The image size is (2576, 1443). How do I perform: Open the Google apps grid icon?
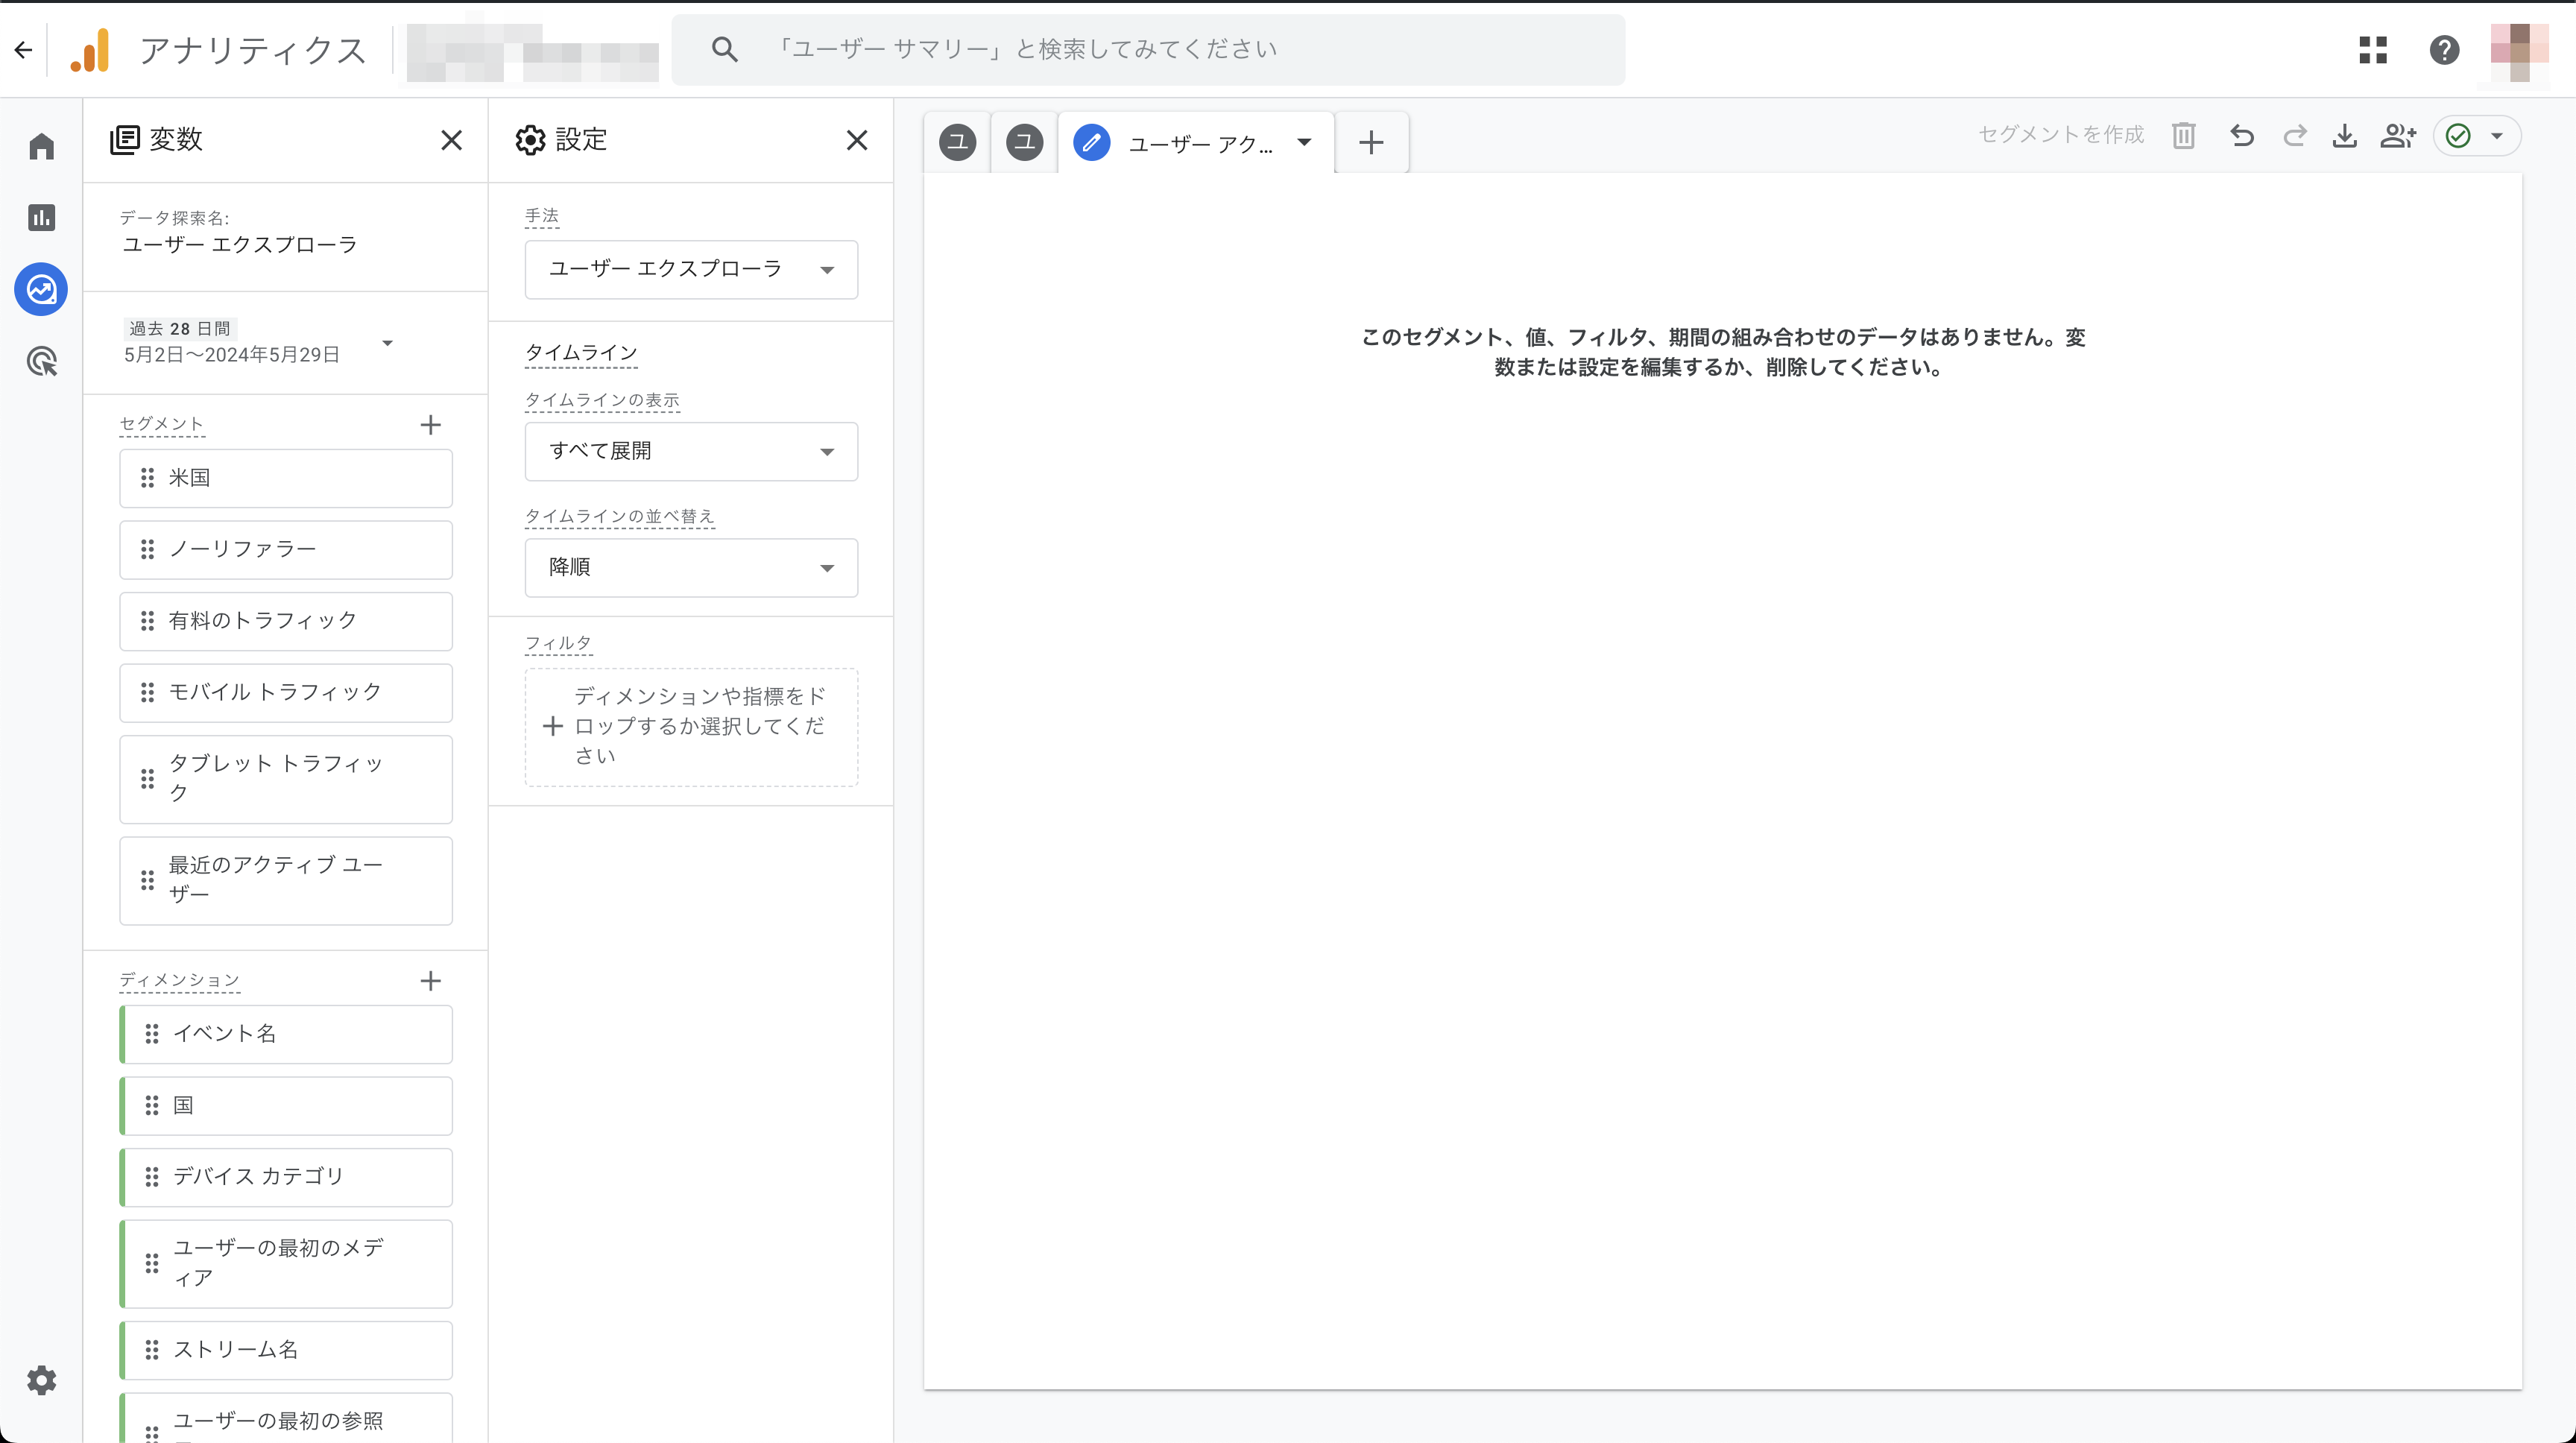2373,49
